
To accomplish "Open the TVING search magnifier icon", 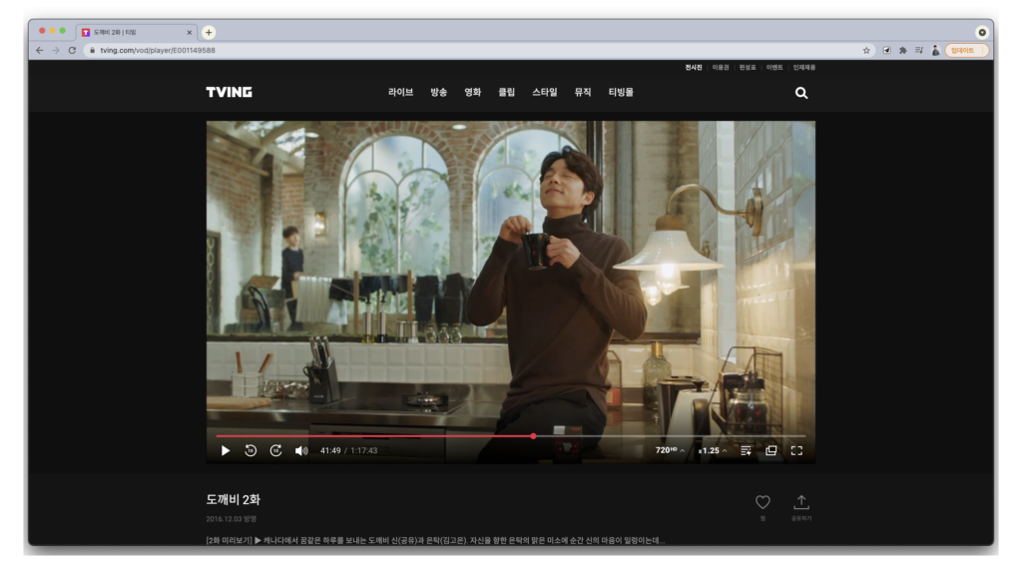I will (801, 93).
